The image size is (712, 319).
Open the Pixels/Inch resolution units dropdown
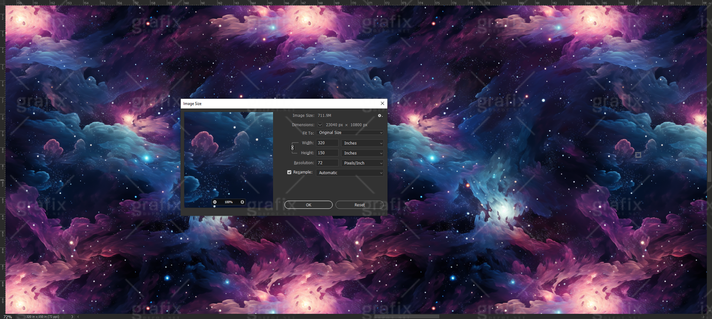click(362, 163)
